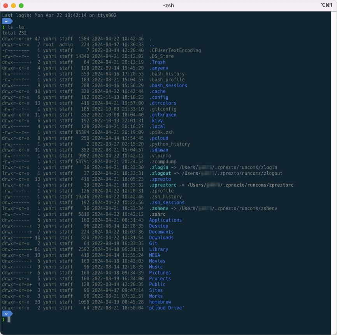The image size is (337, 335).
Task: Click the .viminfo file name
Action: (x=160, y=156)
